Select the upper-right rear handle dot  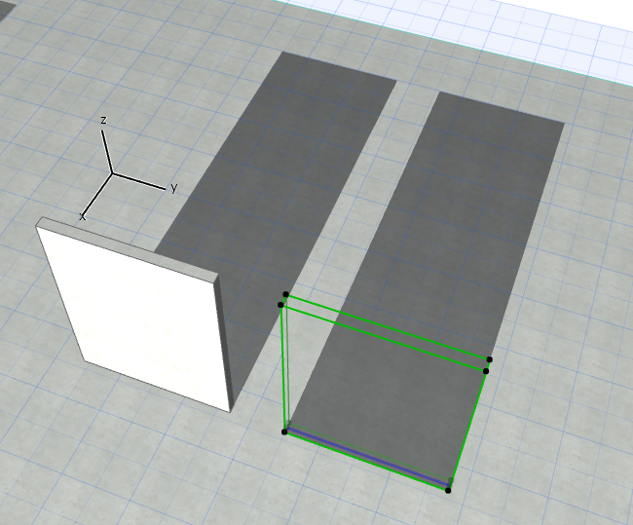pyautogui.click(x=489, y=359)
